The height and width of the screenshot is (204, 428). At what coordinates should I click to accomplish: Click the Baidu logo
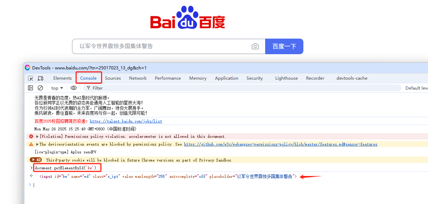pyautogui.click(x=188, y=18)
